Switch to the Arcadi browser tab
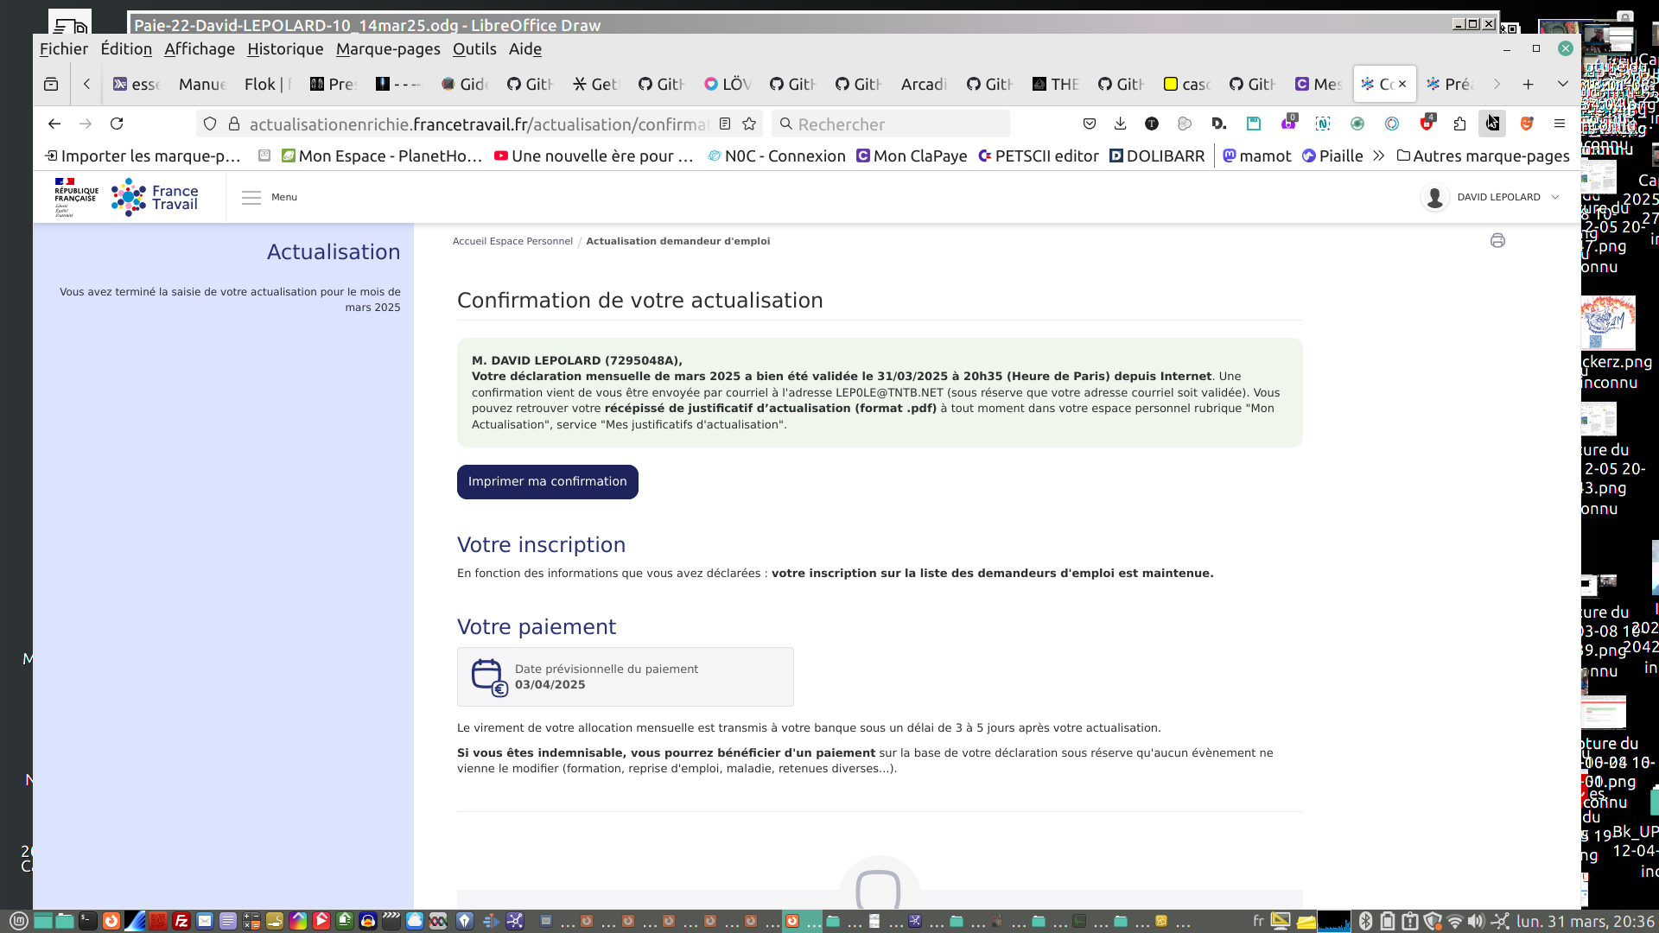This screenshot has width=1659, height=933. tap(923, 84)
